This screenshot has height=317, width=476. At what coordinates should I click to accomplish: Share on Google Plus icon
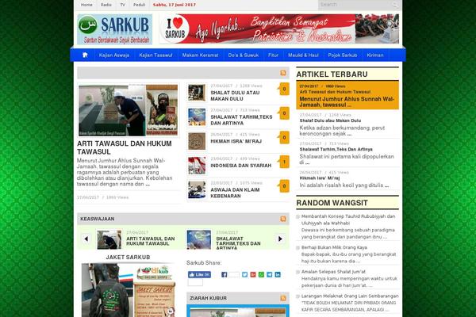tap(253, 274)
